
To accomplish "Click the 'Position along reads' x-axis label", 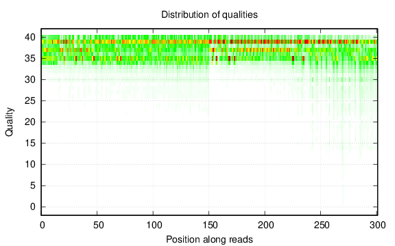I will pos(209,239).
